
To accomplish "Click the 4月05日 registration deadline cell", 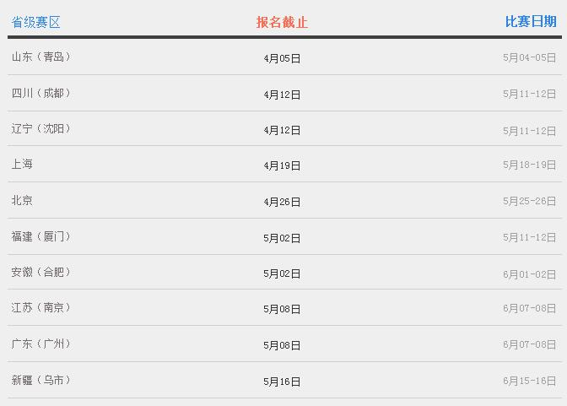I will tap(282, 58).
